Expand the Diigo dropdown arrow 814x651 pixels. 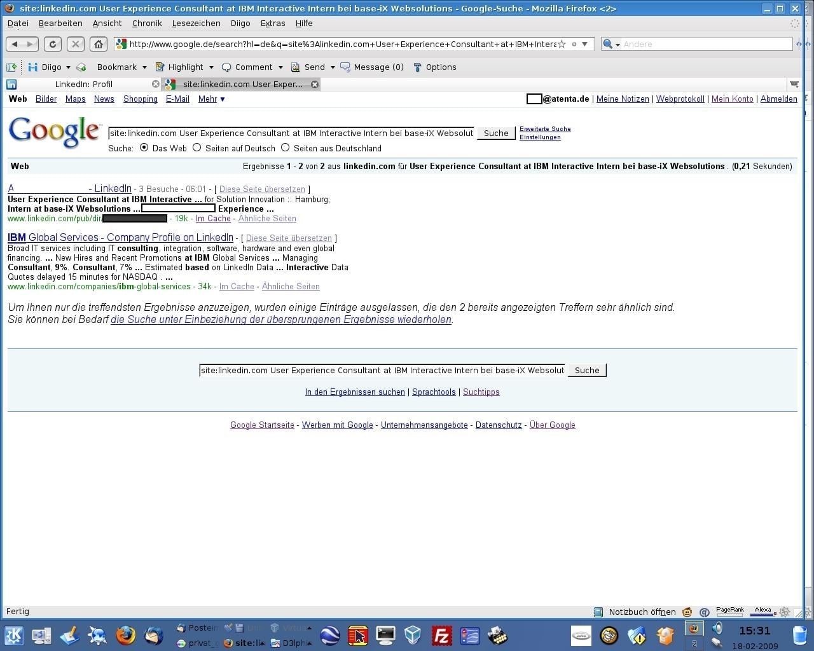click(x=68, y=67)
